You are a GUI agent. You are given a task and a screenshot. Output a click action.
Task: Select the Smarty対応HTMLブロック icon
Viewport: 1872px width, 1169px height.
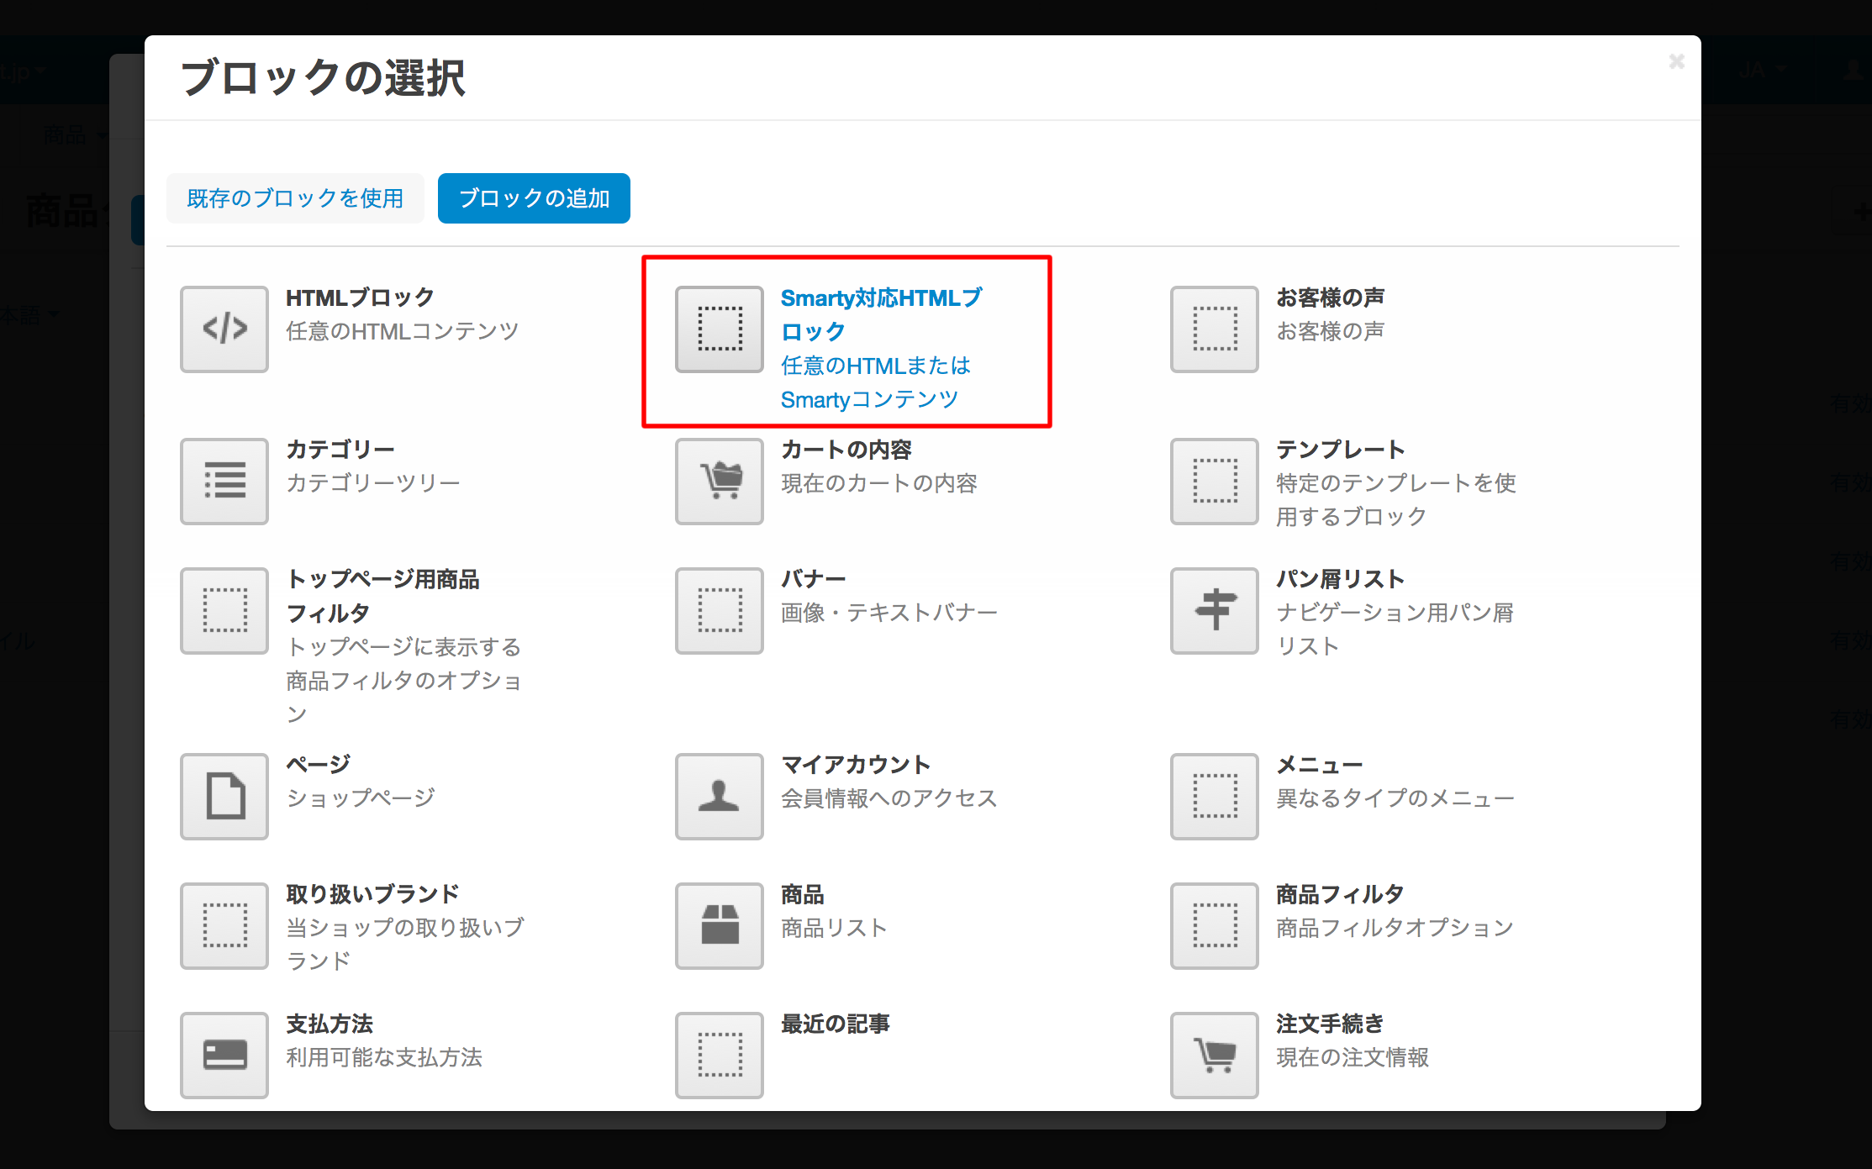[720, 329]
